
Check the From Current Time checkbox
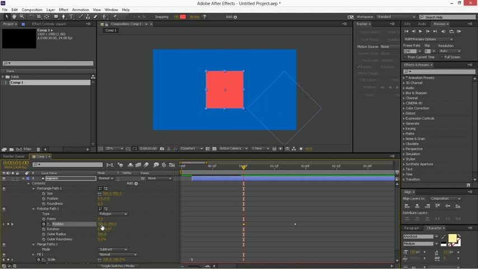(x=405, y=57)
